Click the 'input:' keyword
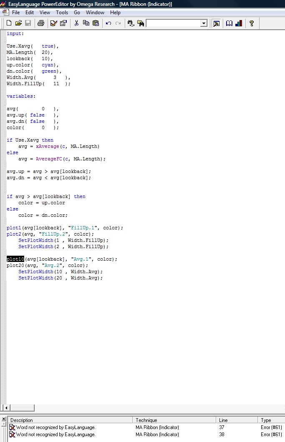This screenshot has width=285, height=442. click(x=15, y=33)
